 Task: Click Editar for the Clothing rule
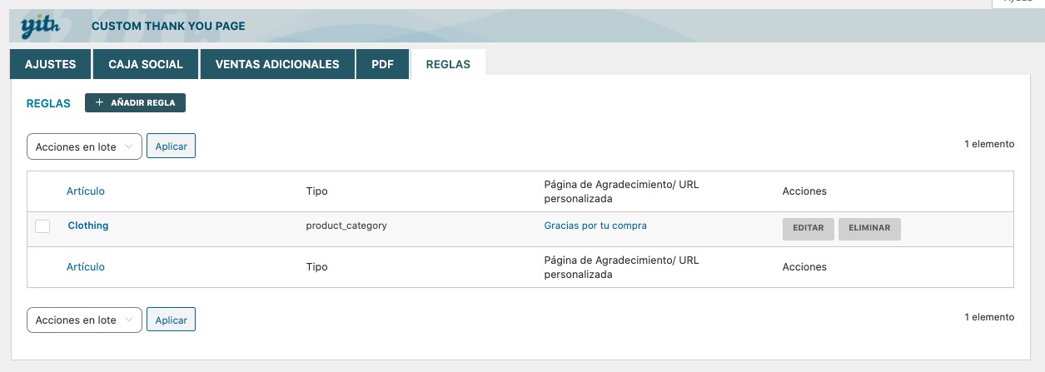pos(809,228)
